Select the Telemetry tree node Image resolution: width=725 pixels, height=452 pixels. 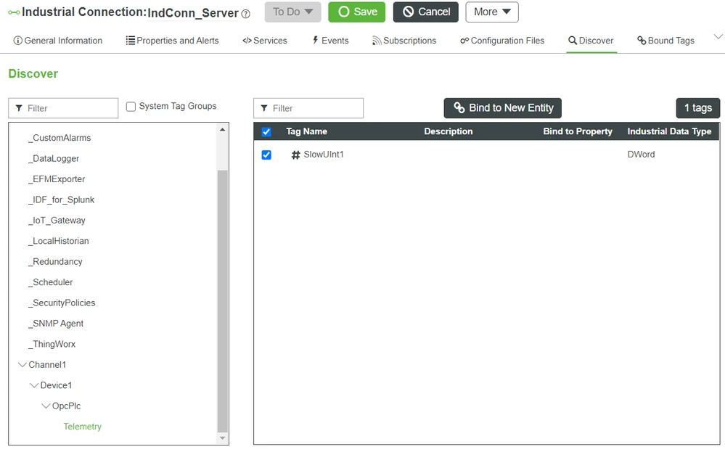[x=82, y=427]
